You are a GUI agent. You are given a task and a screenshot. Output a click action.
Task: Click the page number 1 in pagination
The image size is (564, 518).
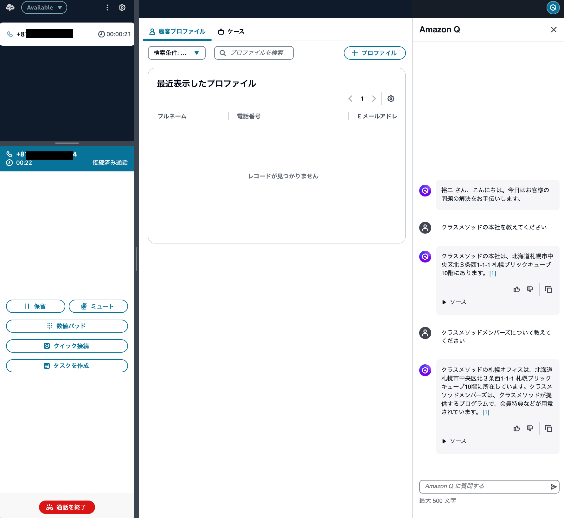[x=362, y=99]
